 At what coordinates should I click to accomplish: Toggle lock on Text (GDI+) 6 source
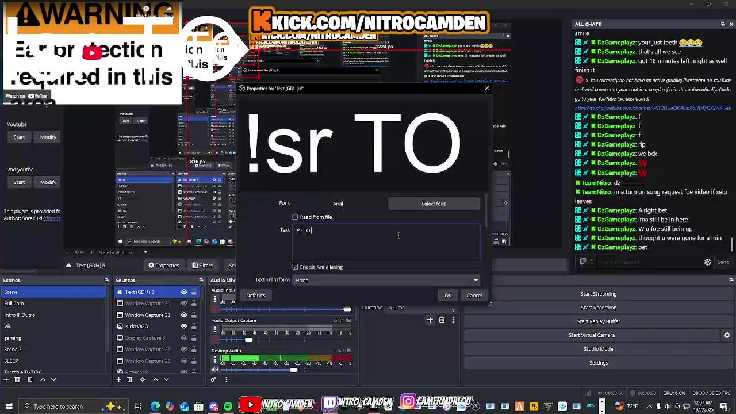pos(194,292)
